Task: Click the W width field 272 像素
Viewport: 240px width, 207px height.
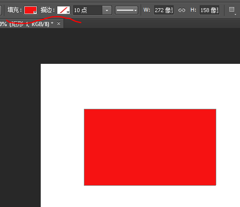Action: coord(164,10)
